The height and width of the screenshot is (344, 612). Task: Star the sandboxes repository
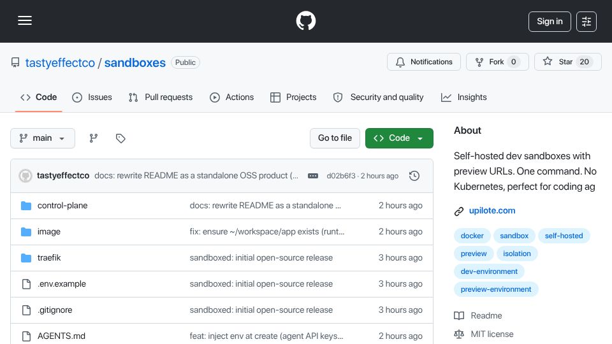pyautogui.click(x=568, y=62)
